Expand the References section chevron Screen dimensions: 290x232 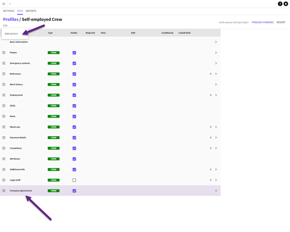click(x=216, y=74)
